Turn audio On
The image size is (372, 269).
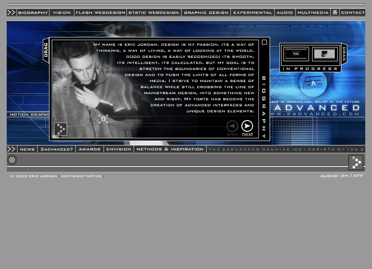click(x=344, y=176)
